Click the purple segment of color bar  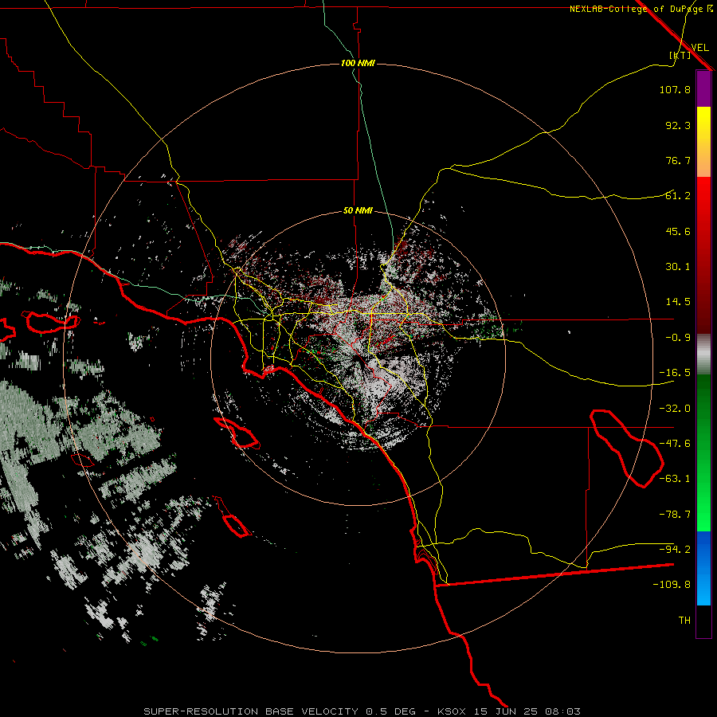(x=703, y=89)
